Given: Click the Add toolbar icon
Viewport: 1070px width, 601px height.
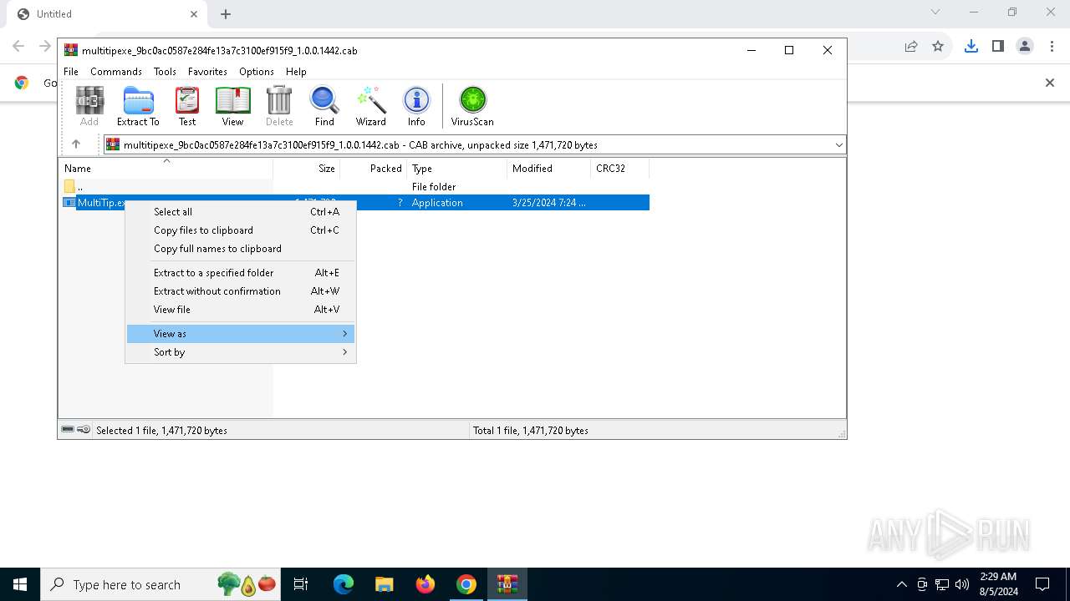Looking at the screenshot, I should pyautogui.click(x=89, y=106).
